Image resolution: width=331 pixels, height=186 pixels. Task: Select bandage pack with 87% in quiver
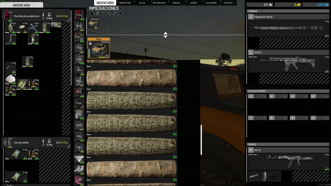coord(16,153)
